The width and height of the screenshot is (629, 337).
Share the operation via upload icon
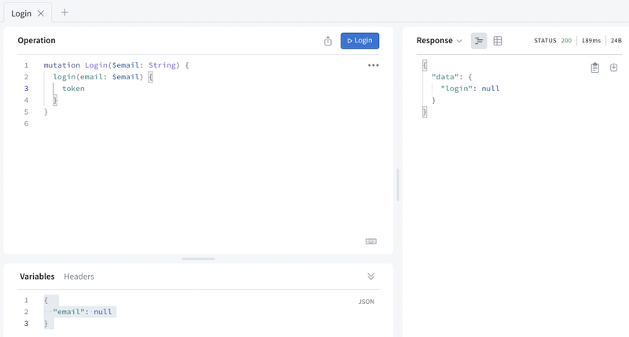(x=328, y=41)
